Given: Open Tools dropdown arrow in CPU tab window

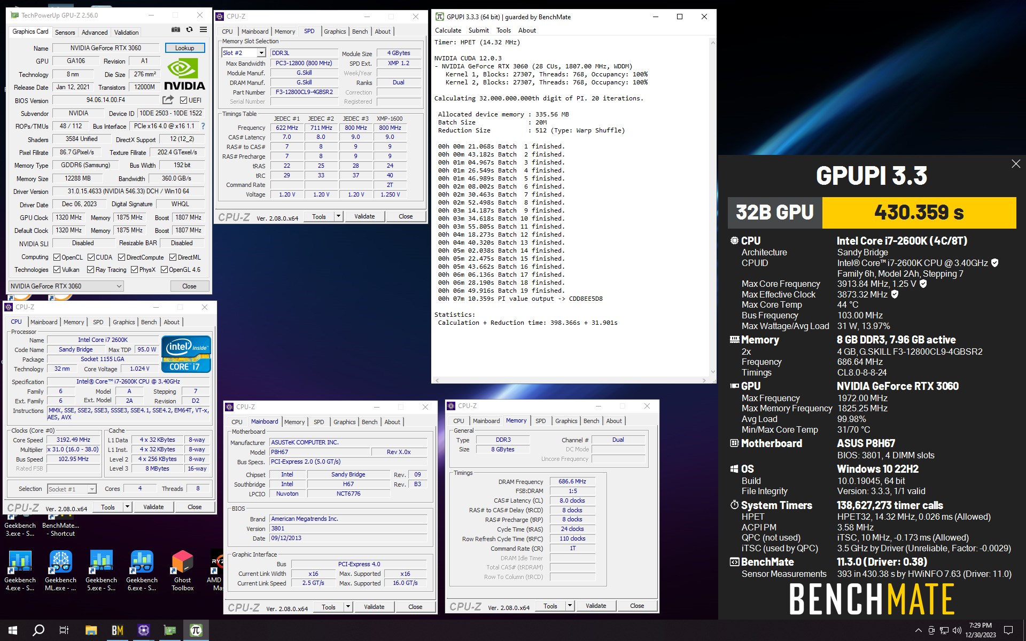Looking at the screenshot, I should (x=127, y=507).
